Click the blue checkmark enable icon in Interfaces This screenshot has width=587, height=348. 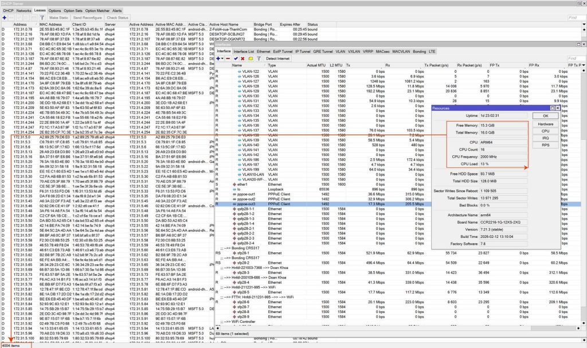[236, 58]
